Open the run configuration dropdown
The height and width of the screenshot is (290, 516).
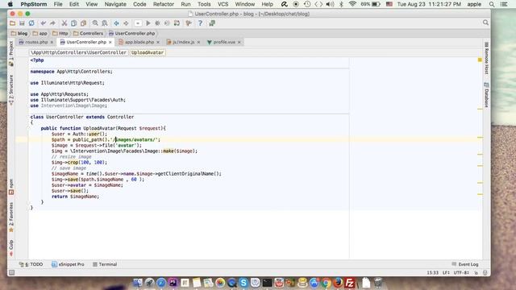[x=138, y=23]
